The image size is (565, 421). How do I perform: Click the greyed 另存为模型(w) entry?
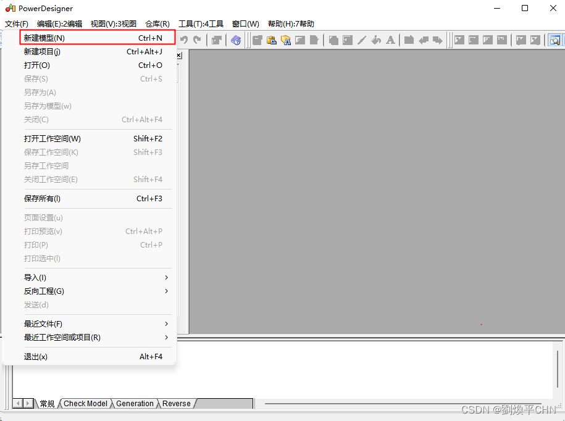[93, 106]
